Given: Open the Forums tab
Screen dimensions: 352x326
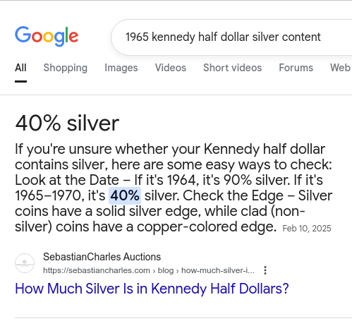Looking at the screenshot, I should [x=296, y=68].
